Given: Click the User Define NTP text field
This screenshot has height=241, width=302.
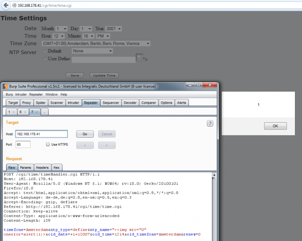Looking at the screenshot, I should pyautogui.click(x=104, y=59).
